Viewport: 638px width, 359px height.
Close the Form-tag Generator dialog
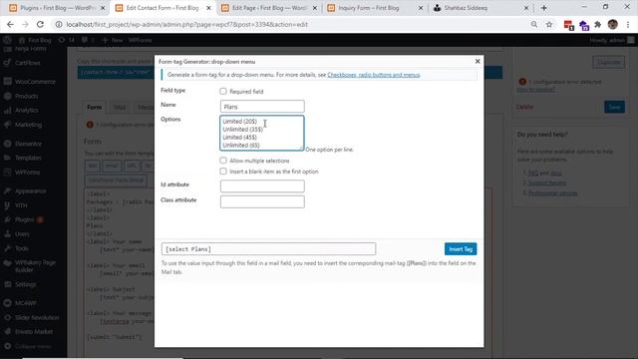[x=478, y=61]
